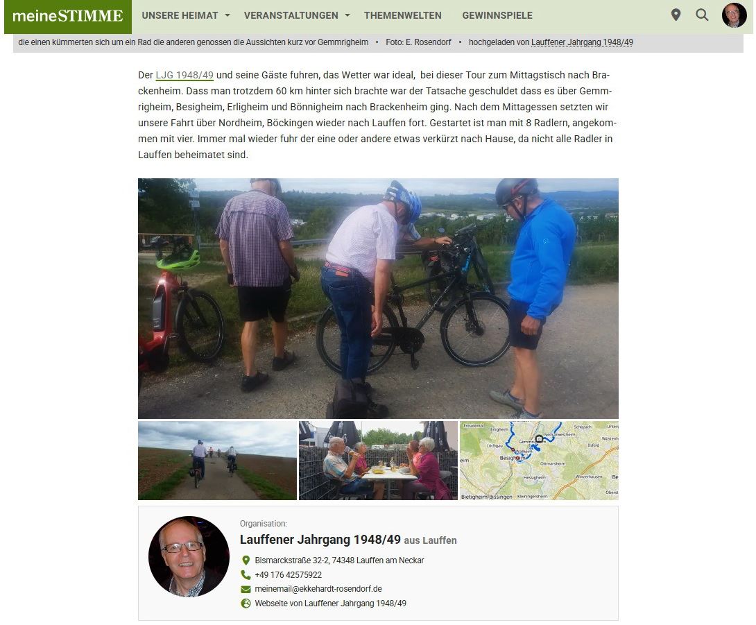Click the meinemail@ekkehardt-rosendorf.de address
Viewport: 756px width, 625px height.
coord(318,589)
